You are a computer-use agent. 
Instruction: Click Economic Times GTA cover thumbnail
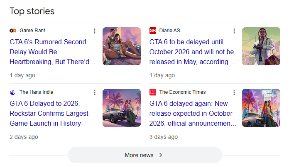(261, 108)
